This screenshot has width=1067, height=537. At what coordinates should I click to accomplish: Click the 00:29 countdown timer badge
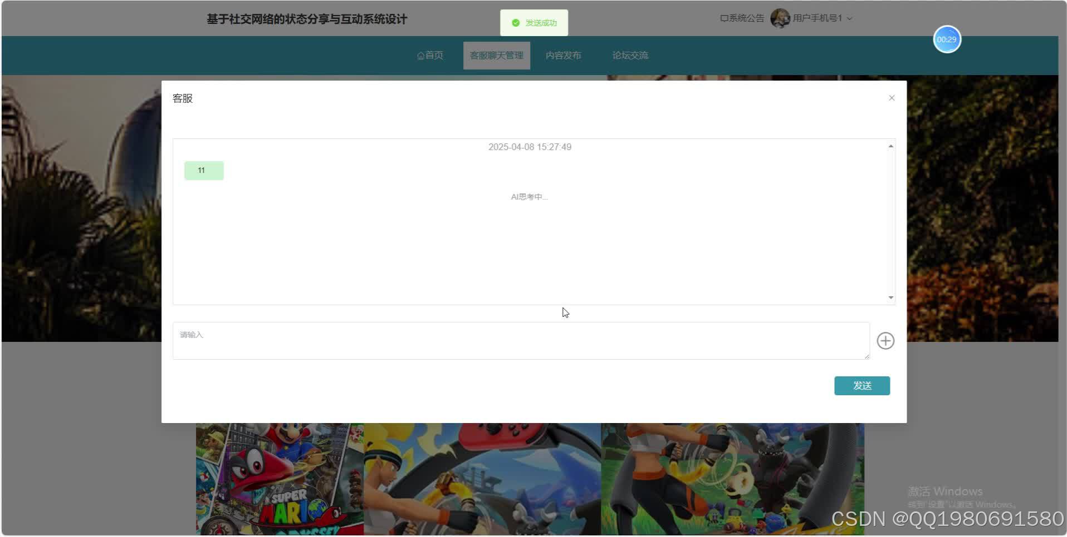tap(947, 39)
